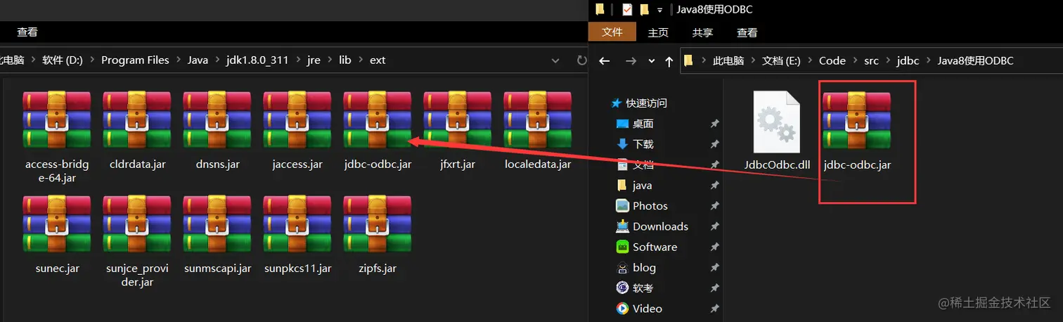Open 下载 in quick access list
The height and width of the screenshot is (322, 1063).
pyautogui.click(x=643, y=144)
